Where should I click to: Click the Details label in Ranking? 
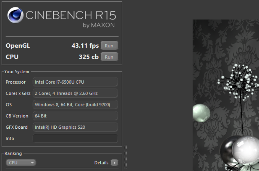pyautogui.click(x=101, y=163)
